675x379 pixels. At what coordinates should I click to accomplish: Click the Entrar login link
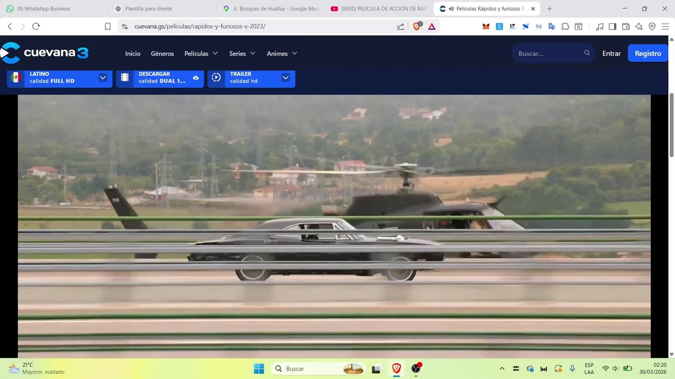(x=612, y=54)
